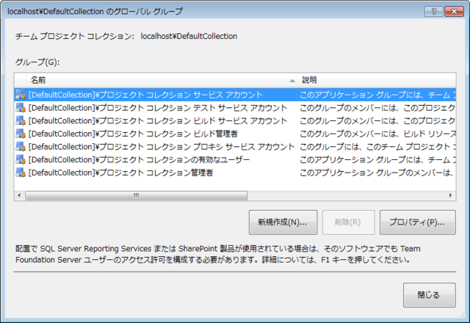Select プロジェクト コレクションの有効なユーザー group
470x323 pixels.
coord(139,160)
